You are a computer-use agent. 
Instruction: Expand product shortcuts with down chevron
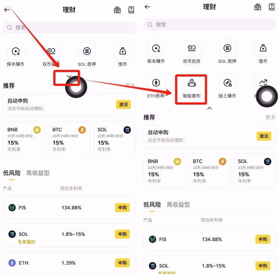click(x=69, y=77)
